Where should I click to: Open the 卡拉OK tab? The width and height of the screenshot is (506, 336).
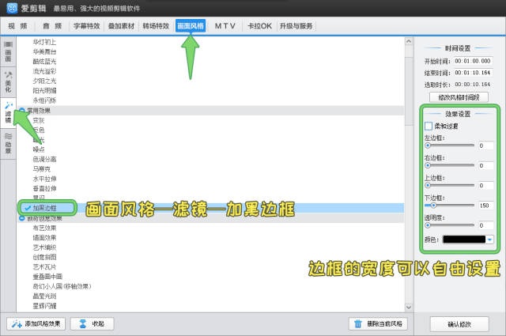point(259,26)
